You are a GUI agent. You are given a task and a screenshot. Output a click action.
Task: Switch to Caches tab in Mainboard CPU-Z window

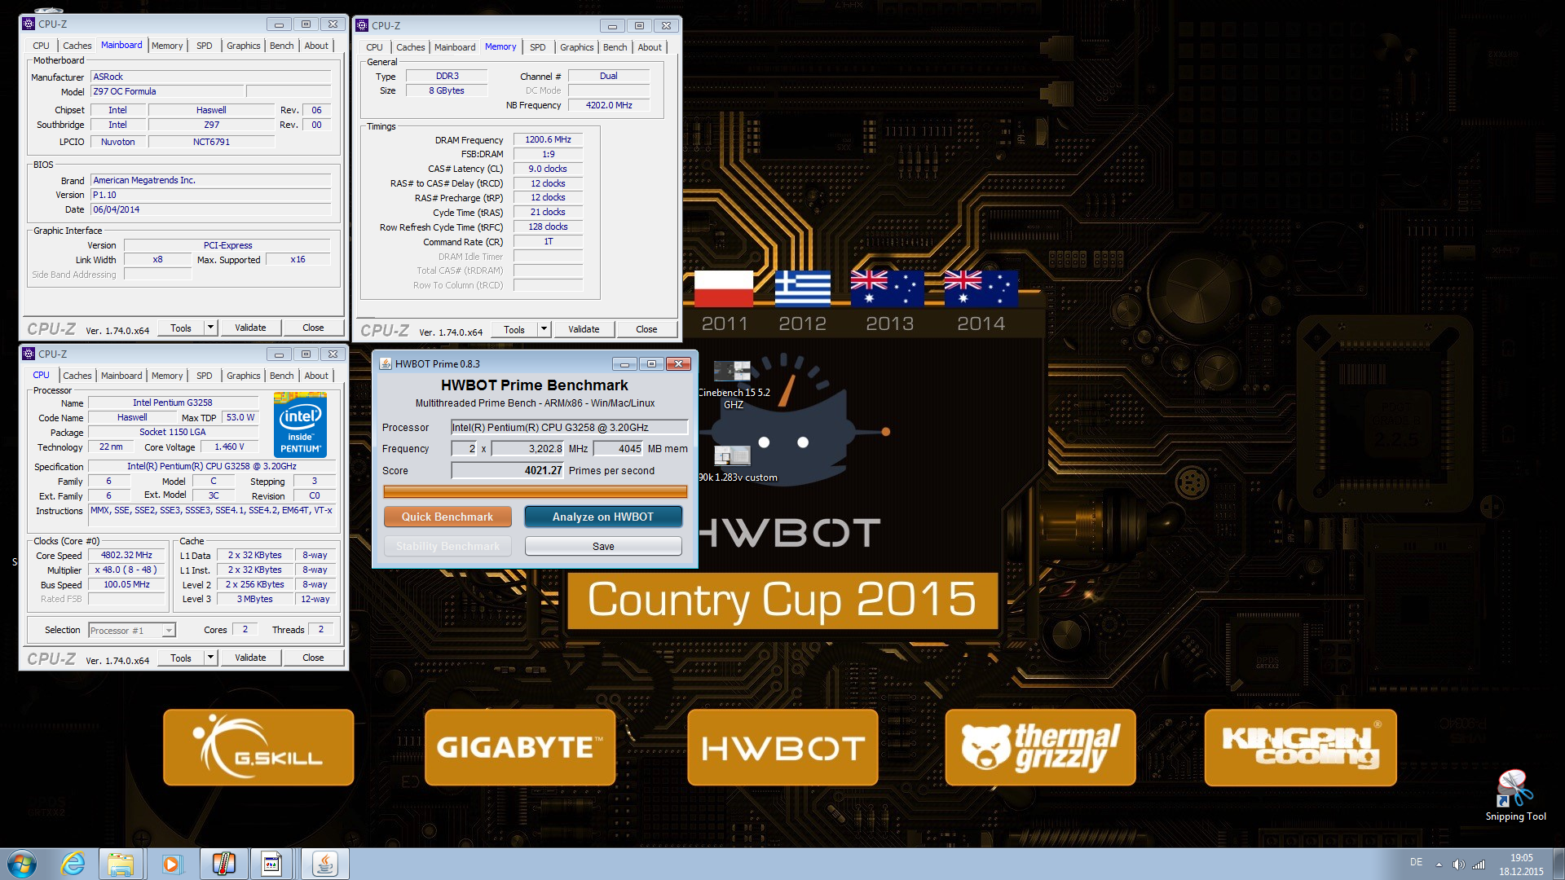tap(77, 46)
